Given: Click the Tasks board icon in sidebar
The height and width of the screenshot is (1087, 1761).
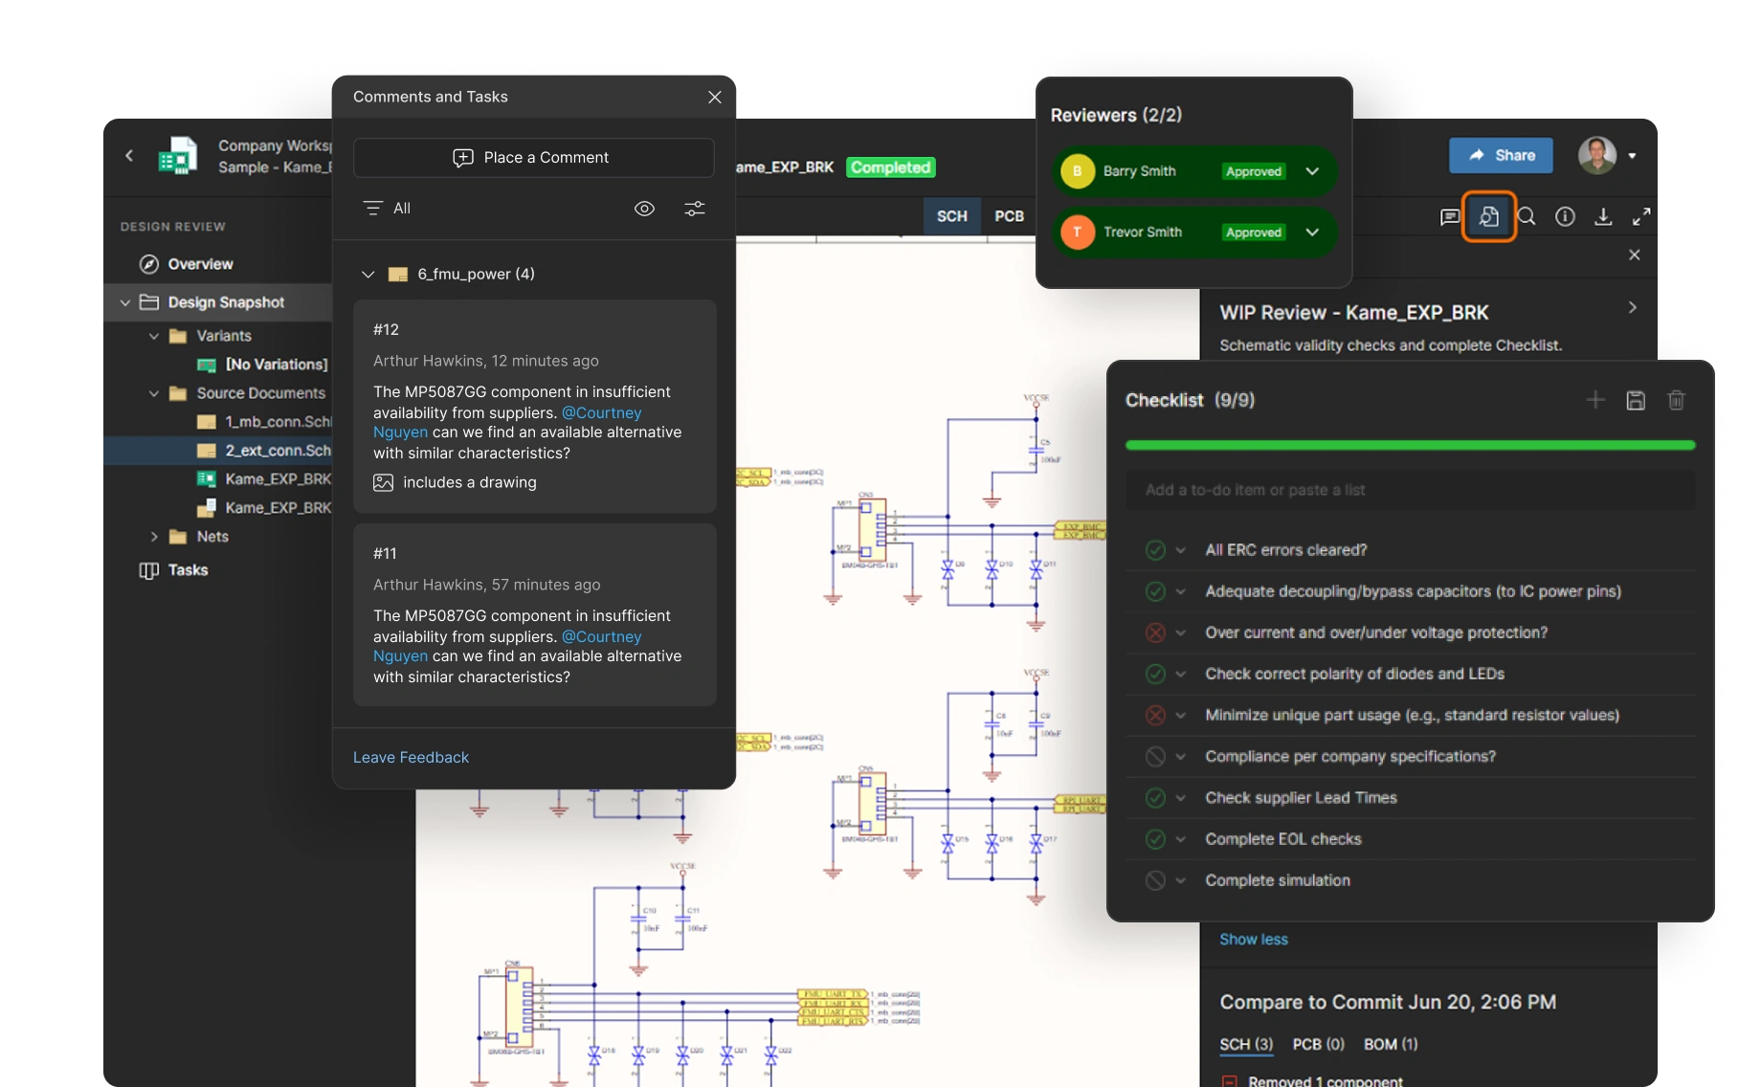Looking at the screenshot, I should [x=148, y=570].
